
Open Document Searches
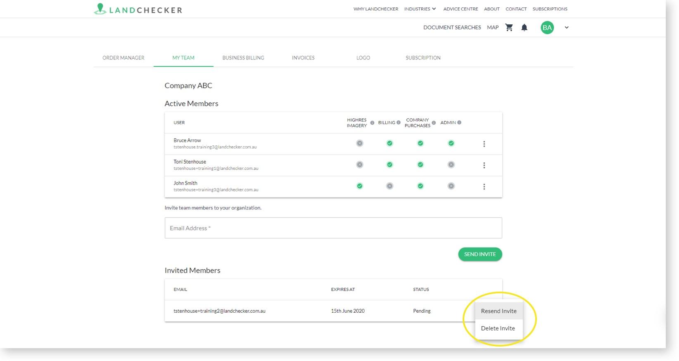coord(452,27)
